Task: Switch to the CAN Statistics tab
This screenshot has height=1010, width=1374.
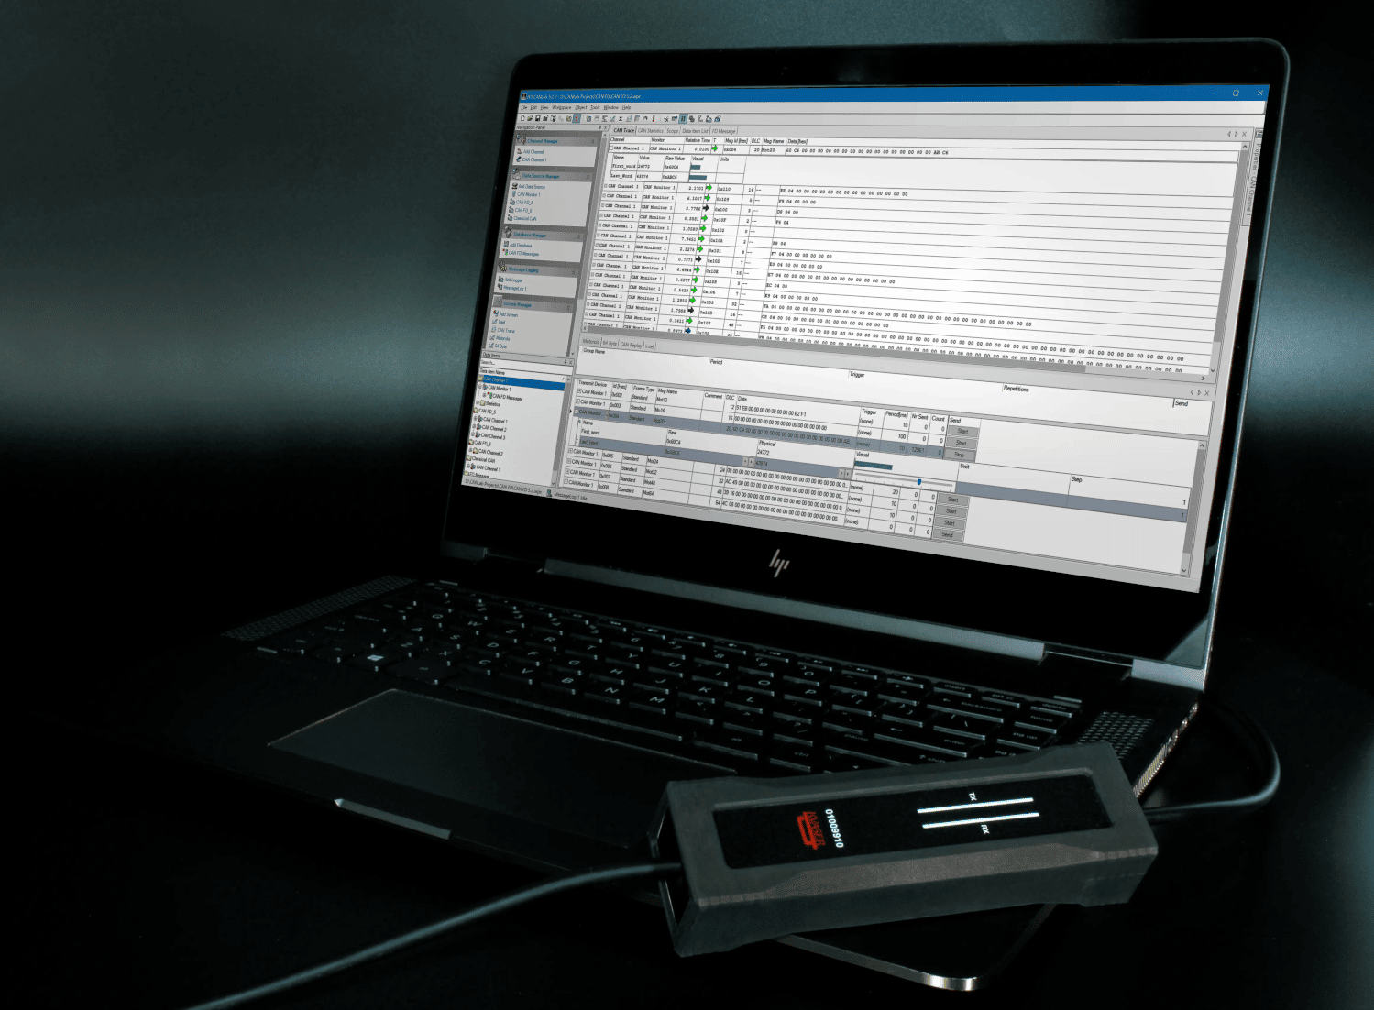Action: tap(651, 130)
